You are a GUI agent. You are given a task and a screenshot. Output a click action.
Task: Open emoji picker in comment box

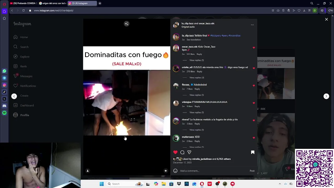[x=175, y=171]
